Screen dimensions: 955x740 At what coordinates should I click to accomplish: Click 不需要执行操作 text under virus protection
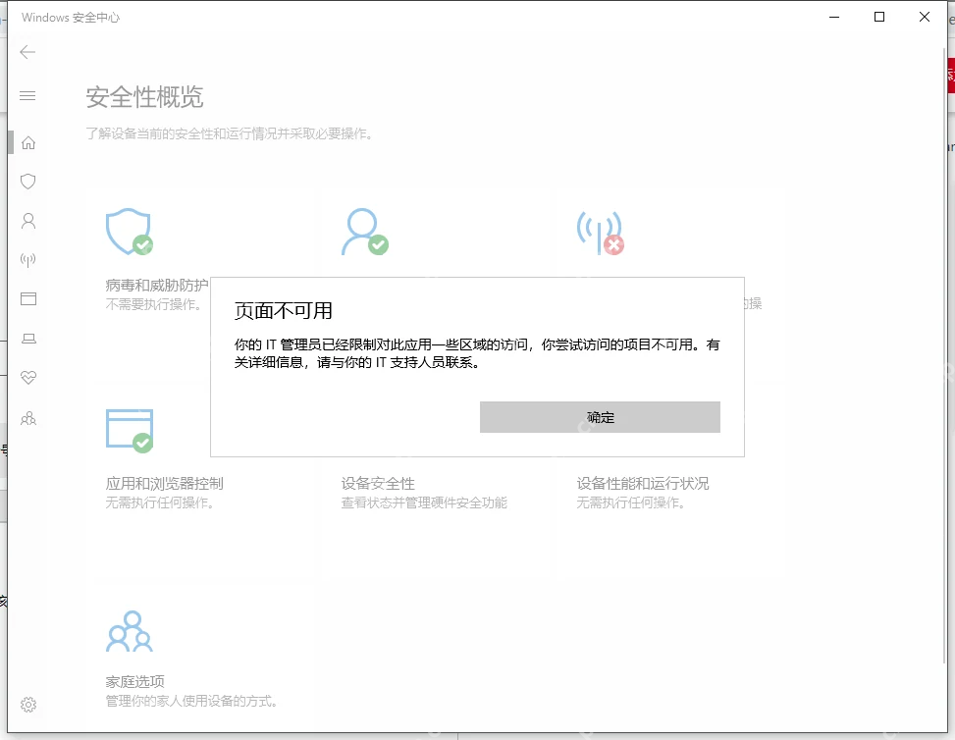coord(153,304)
